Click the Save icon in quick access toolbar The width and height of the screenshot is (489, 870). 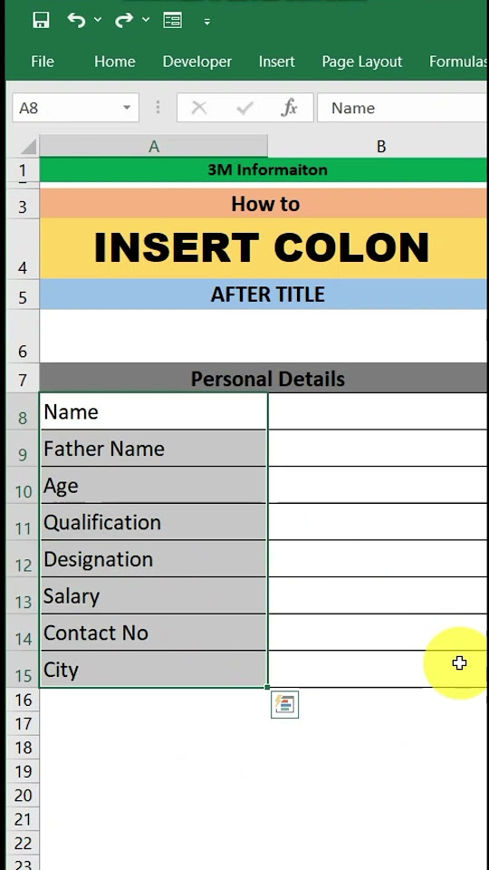click(41, 21)
